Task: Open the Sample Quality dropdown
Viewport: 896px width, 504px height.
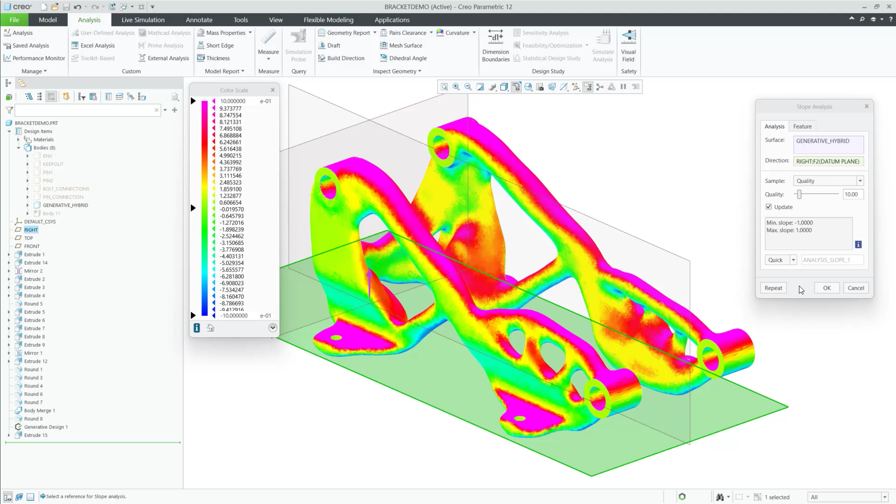Action: (860, 181)
